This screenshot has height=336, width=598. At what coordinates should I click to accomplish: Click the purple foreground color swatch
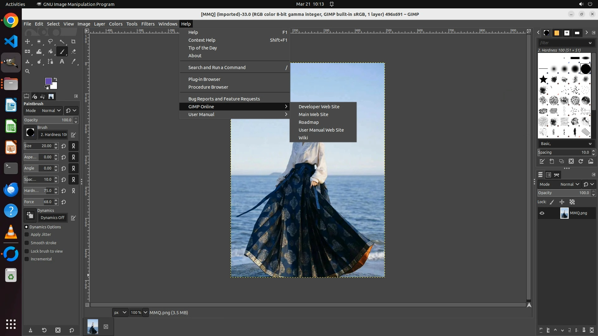48,81
